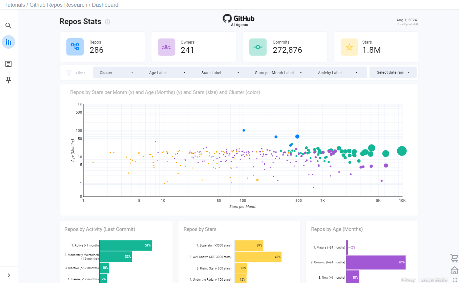Open the search panel in the left sidebar

tap(8, 25)
